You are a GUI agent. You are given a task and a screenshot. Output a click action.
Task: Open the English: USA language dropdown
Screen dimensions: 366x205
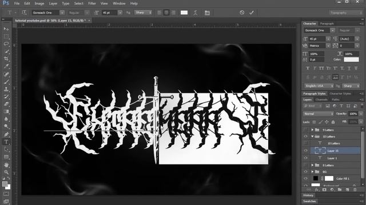[x=319, y=86]
